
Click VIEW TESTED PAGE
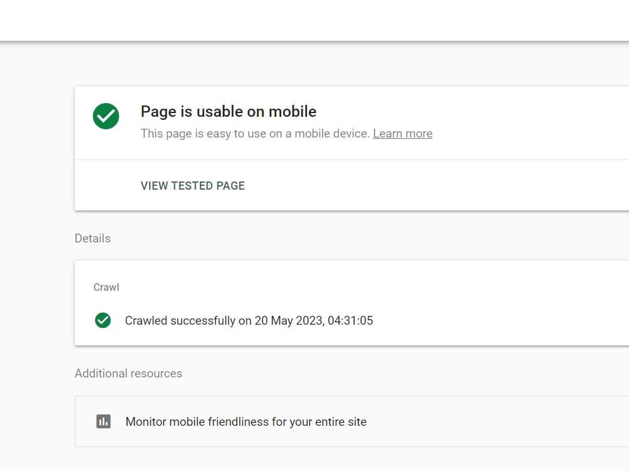coord(192,185)
